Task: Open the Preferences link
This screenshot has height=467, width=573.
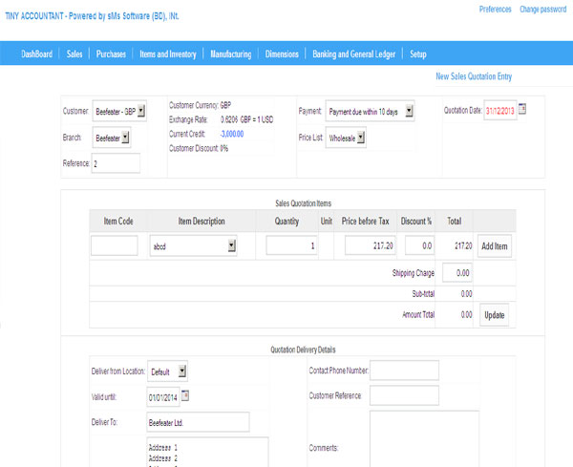Action: [x=495, y=9]
